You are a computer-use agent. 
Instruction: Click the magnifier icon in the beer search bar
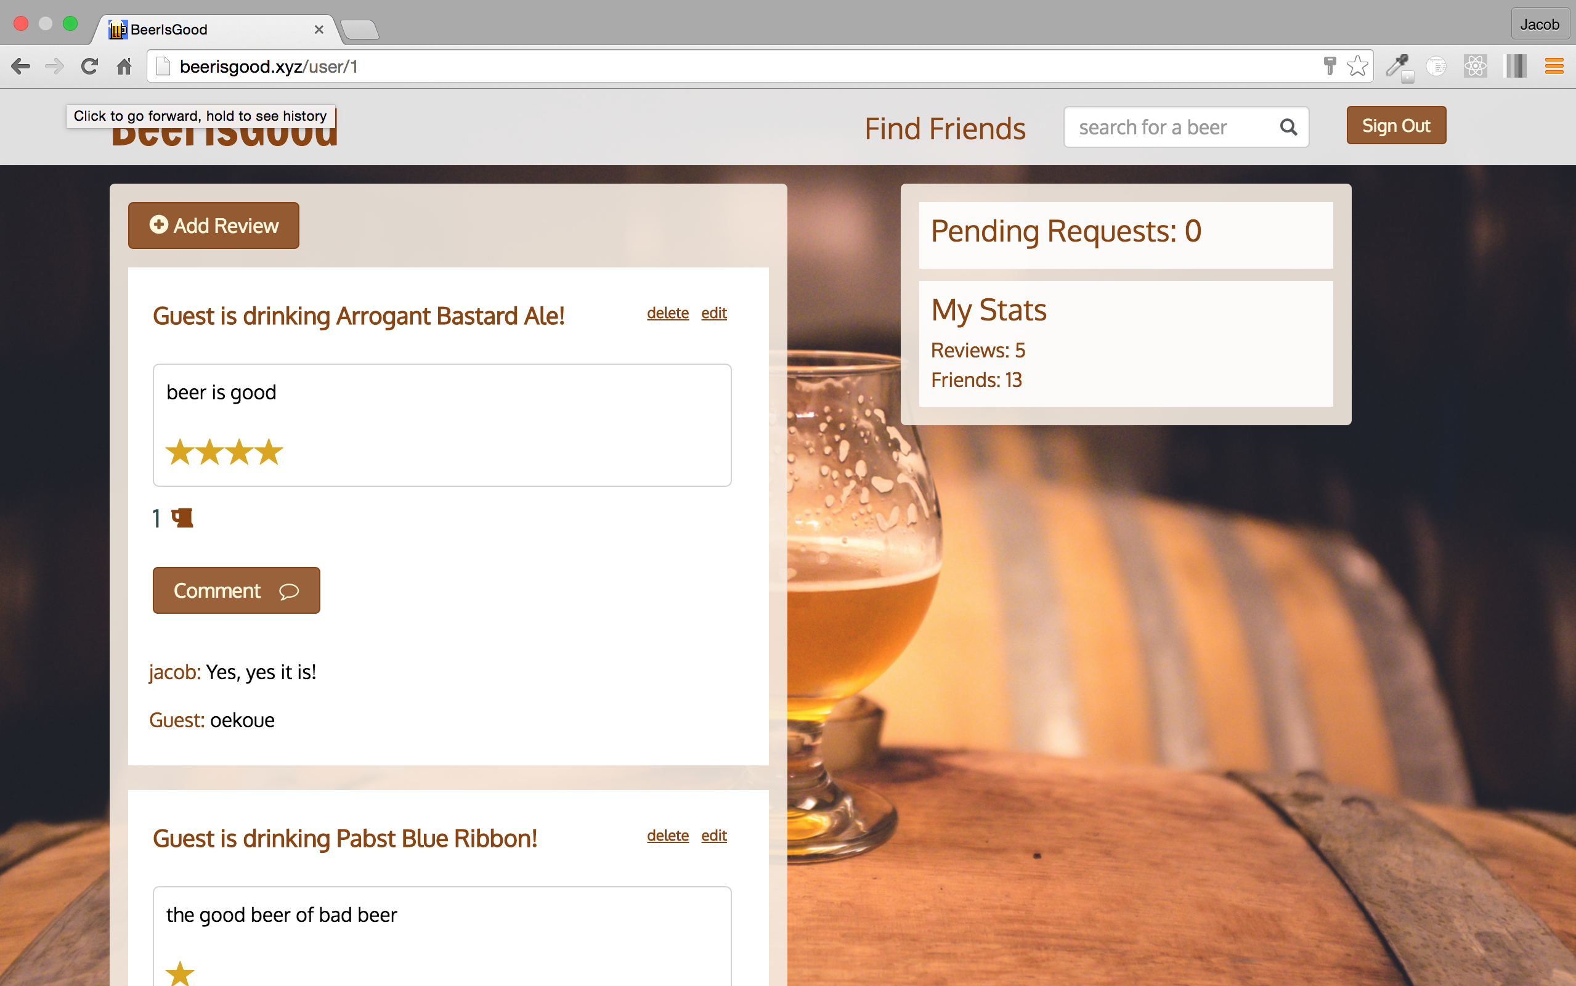pos(1288,126)
